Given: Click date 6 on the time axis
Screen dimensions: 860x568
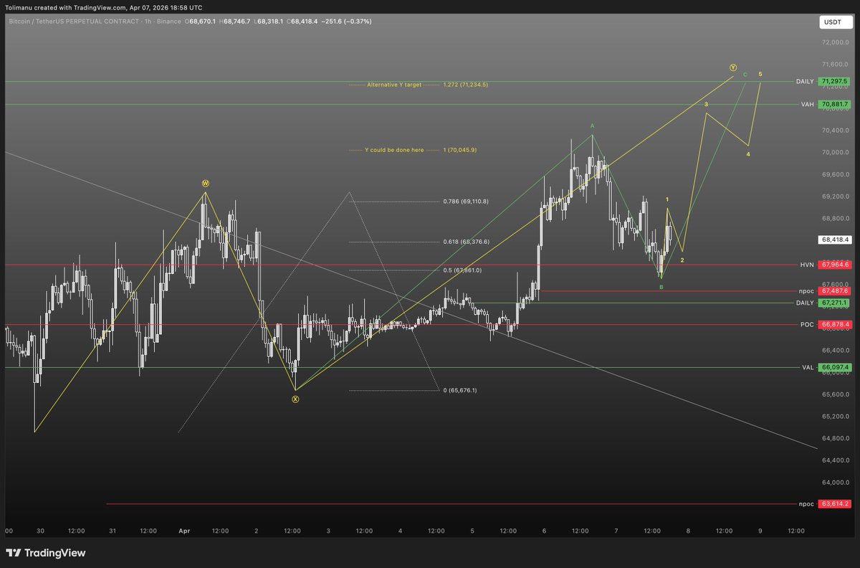Looking at the screenshot, I should point(544,531).
